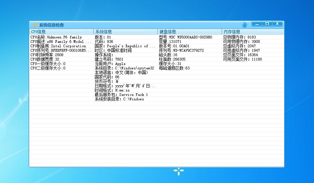The height and width of the screenshot is (183, 314).
Task: Select 系统安装目录: C:\Windows entry
Action: [119, 99]
